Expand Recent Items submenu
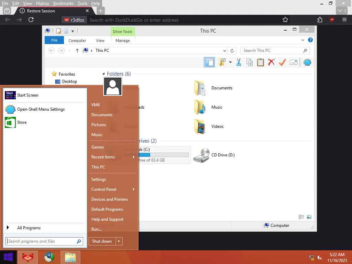 [113, 157]
